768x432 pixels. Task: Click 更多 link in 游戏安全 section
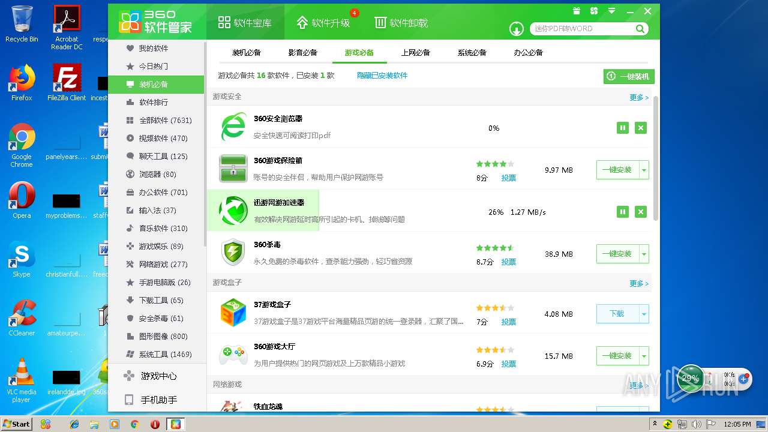639,97
